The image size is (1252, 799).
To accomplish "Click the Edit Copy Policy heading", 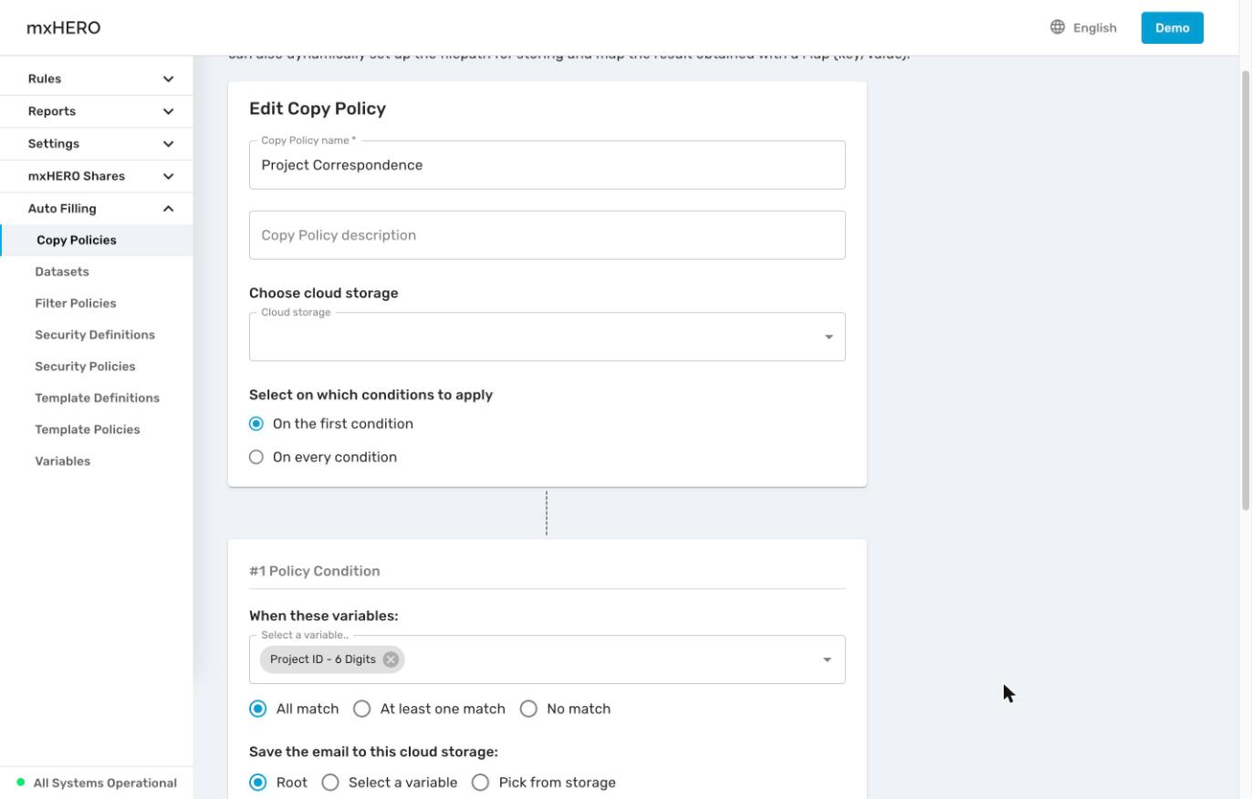I will tap(318, 109).
